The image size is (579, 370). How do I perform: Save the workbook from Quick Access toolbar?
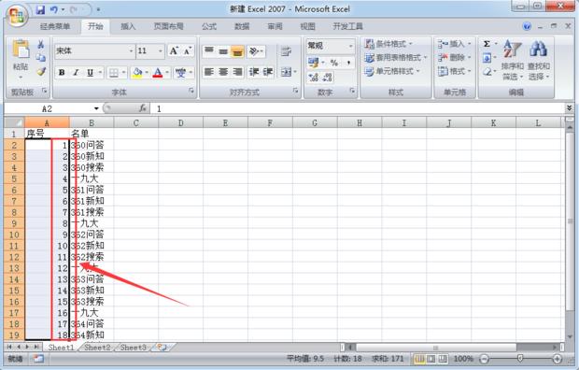(x=40, y=9)
